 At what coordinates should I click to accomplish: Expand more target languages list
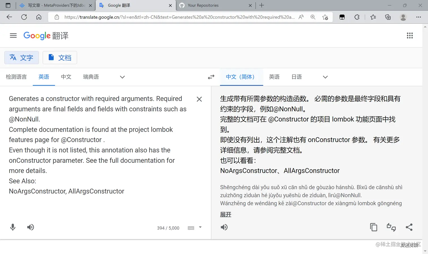click(x=325, y=77)
